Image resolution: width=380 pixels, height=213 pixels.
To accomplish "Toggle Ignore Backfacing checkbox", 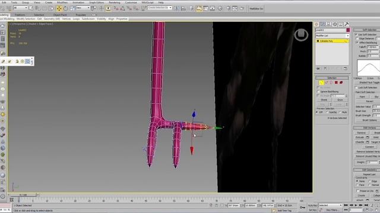I will (318, 92).
